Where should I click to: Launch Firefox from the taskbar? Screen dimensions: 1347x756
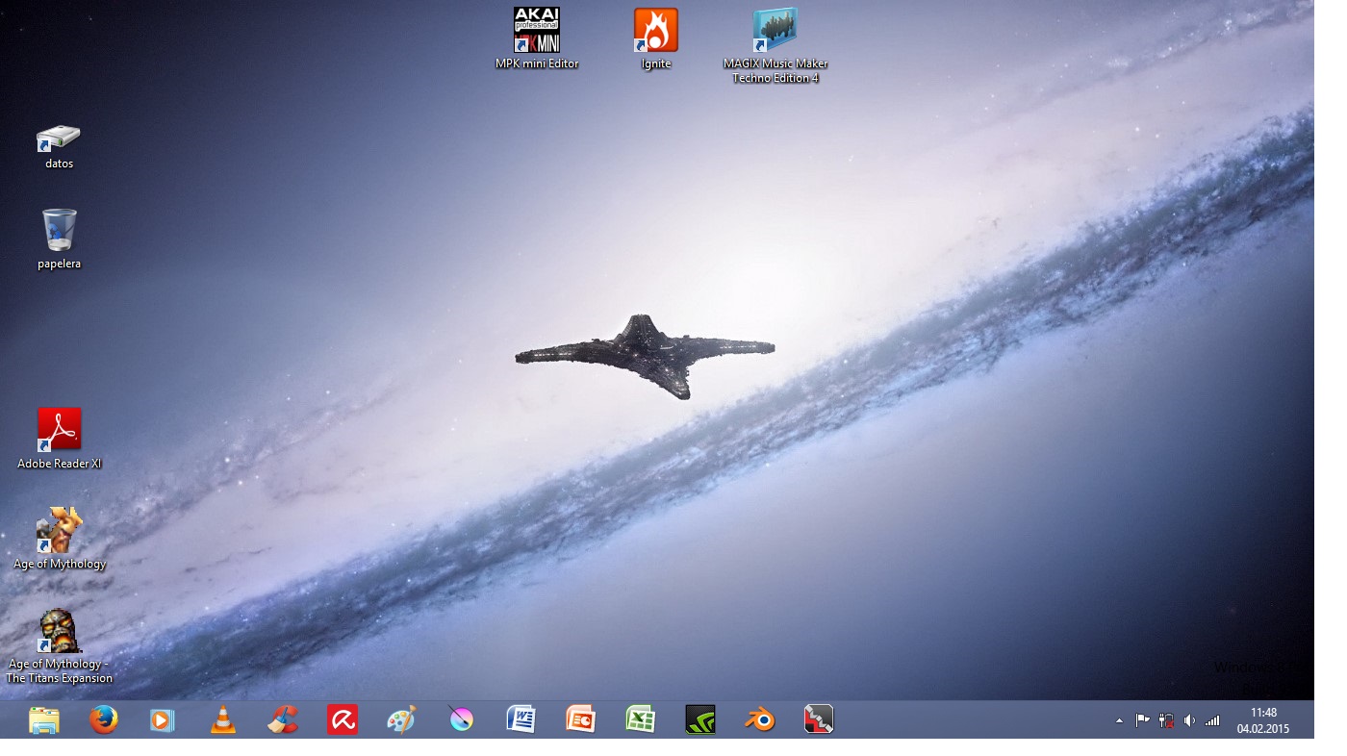pyautogui.click(x=104, y=719)
